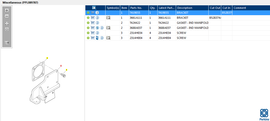Screen dimensions: 270x121
Task: Click the blue book icon for 2314H004
Action: tap(97, 38)
